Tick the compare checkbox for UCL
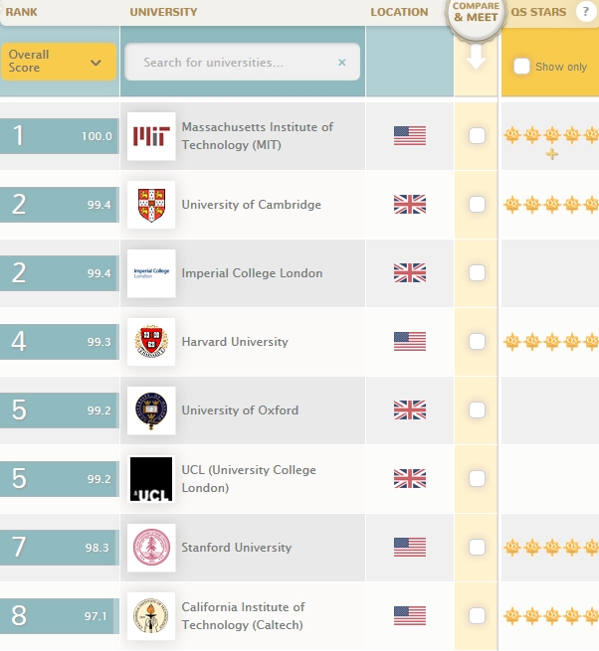The image size is (599, 651). point(477,479)
